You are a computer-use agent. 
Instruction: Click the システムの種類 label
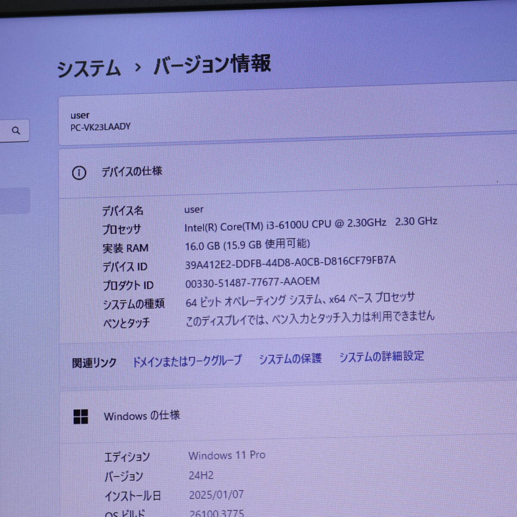pos(134,304)
